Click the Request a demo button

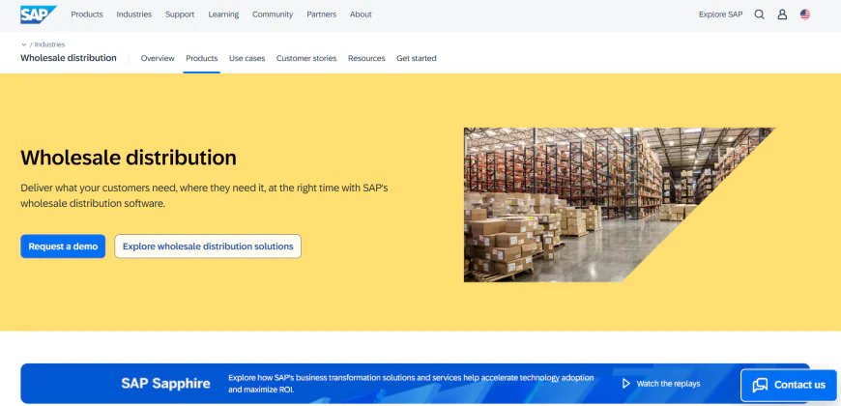(x=63, y=246)
